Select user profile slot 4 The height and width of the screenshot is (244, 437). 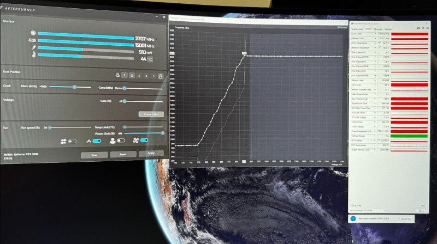click(x=146, y=76)
